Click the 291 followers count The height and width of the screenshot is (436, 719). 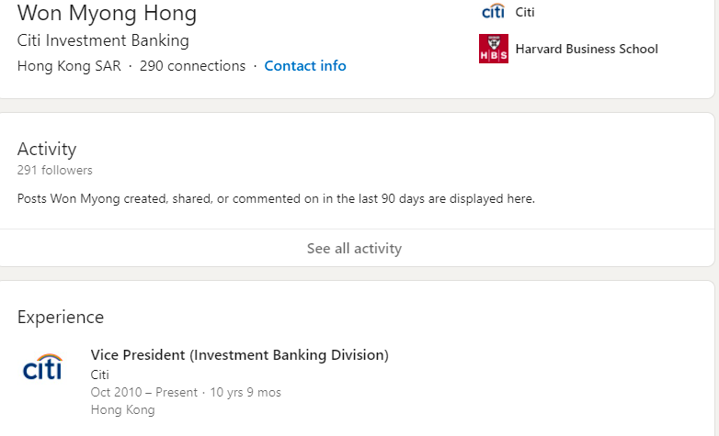pyautogui.click(x=54, y=170)
